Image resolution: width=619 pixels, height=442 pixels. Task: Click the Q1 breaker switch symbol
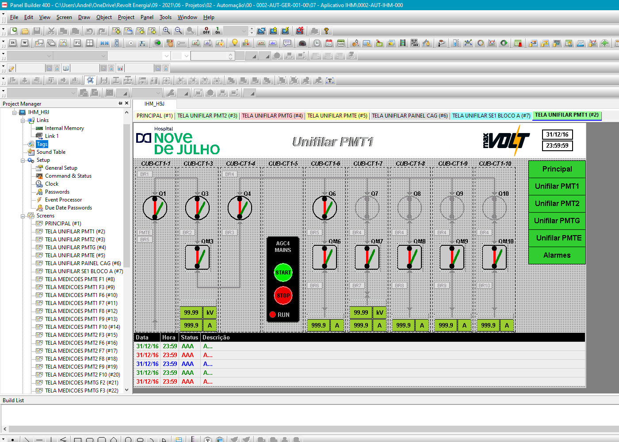point(155,208)
